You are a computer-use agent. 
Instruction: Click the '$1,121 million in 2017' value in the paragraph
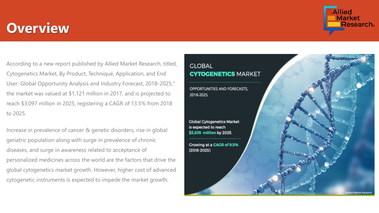(x=95, y=94)
